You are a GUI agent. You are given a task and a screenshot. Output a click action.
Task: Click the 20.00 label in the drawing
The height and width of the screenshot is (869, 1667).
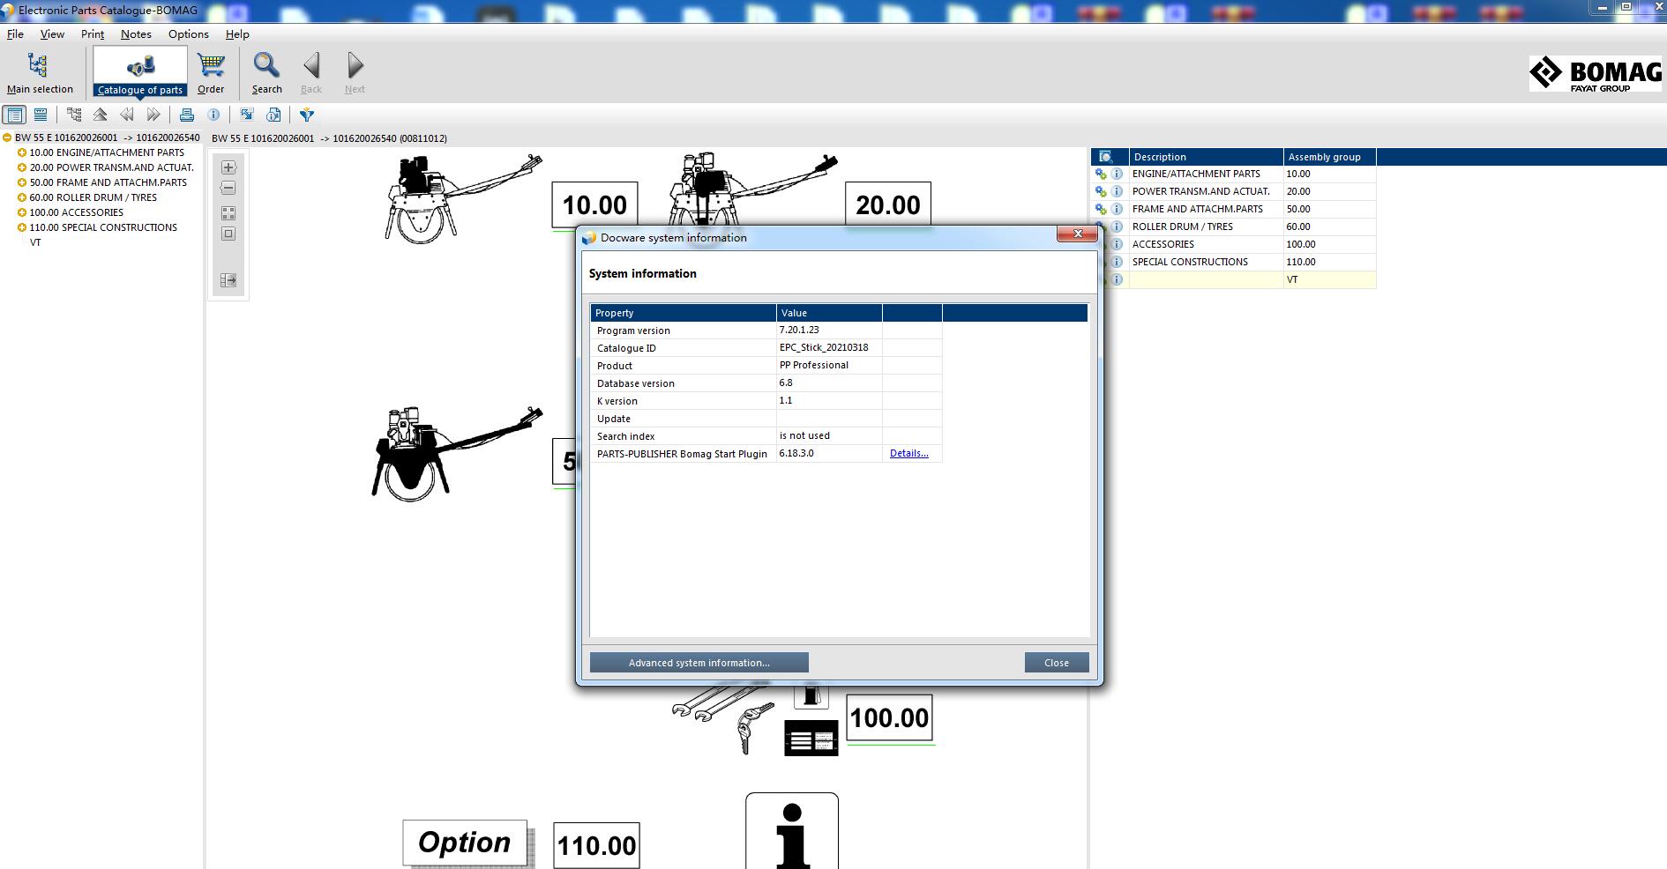click(888, 205)
